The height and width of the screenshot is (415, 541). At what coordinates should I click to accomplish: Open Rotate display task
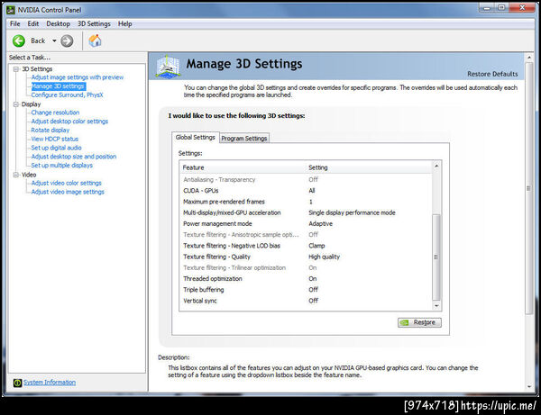tap(50, 131)
